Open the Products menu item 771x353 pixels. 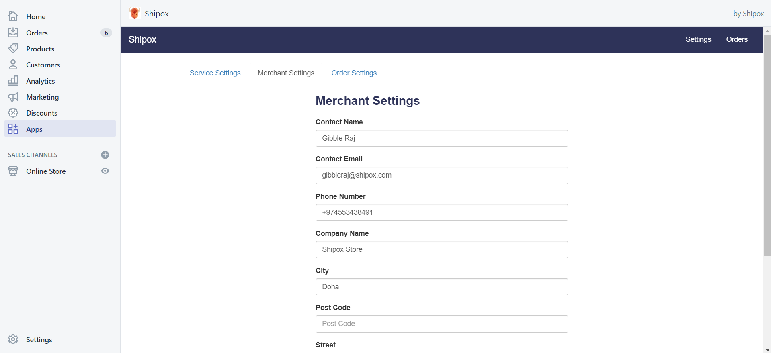pos(40,49)
